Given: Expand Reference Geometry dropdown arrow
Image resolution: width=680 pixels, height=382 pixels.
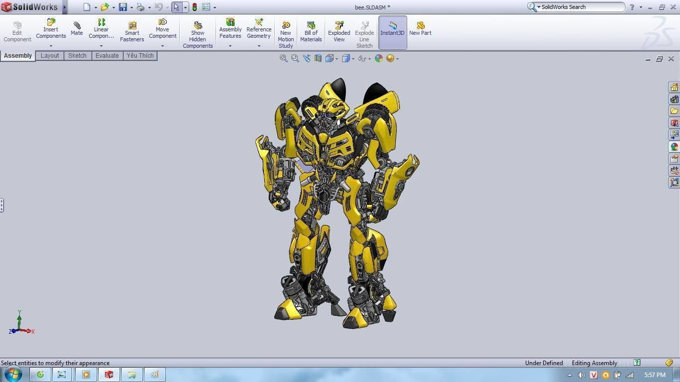Looking at the screenshot, I should [x=259, y=46].
